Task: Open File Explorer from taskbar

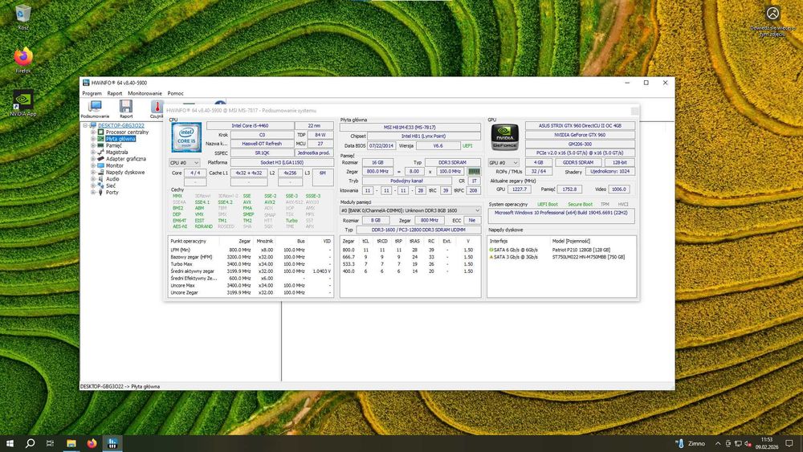Action: click(71, 443)
